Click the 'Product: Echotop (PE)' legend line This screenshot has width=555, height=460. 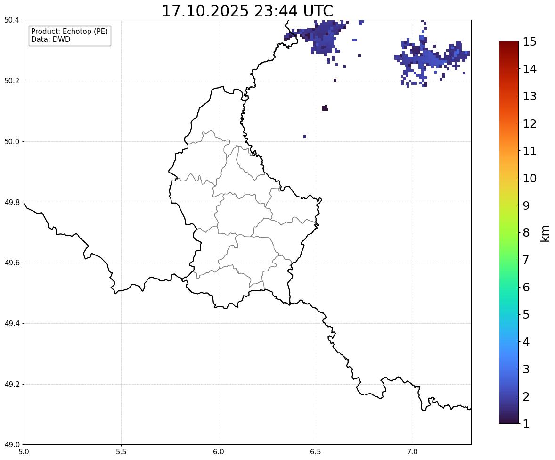(69, 32)
